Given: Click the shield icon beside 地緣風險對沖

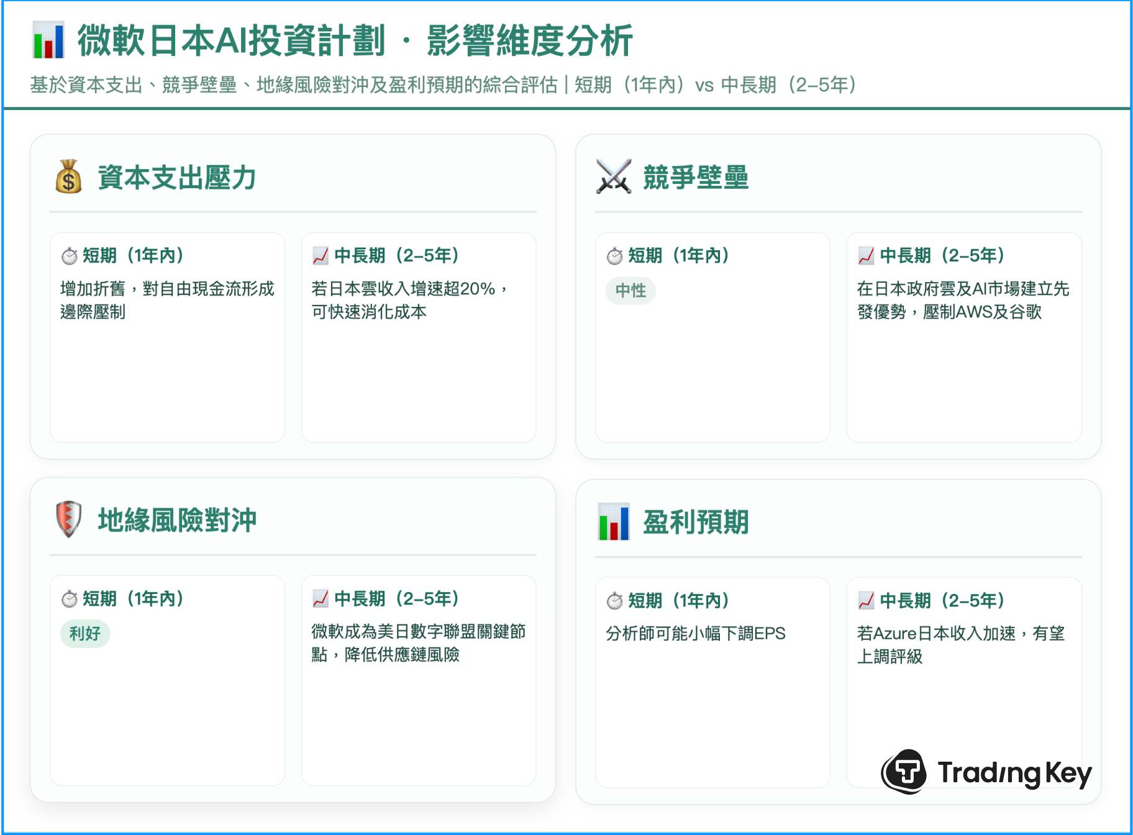Looking at the screenshot, I should click(x=68, y=519).
